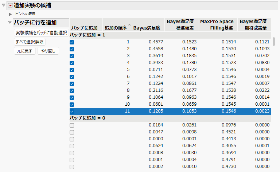Click expected improvement value 0.1121
The height and width of the screenshot is (172, 280).
262,42
